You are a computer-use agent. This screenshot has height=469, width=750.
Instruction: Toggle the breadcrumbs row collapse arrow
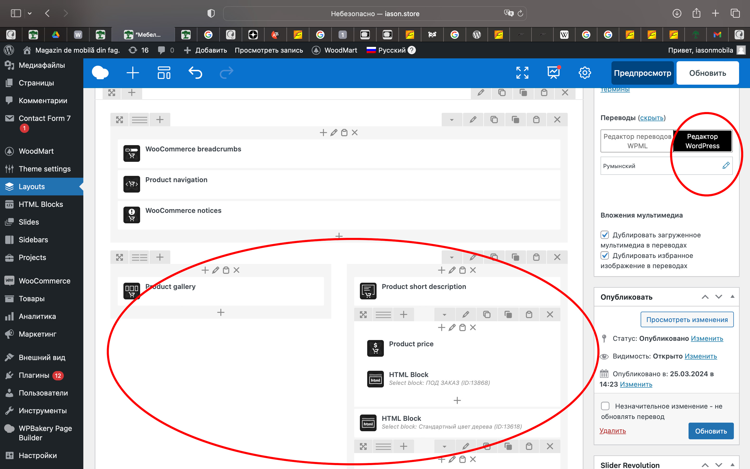tap(452, 119)
